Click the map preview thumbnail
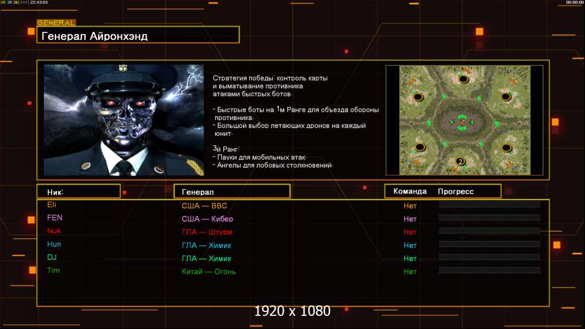The width and height of the screenshot is (585, 329). pos(464,120)
